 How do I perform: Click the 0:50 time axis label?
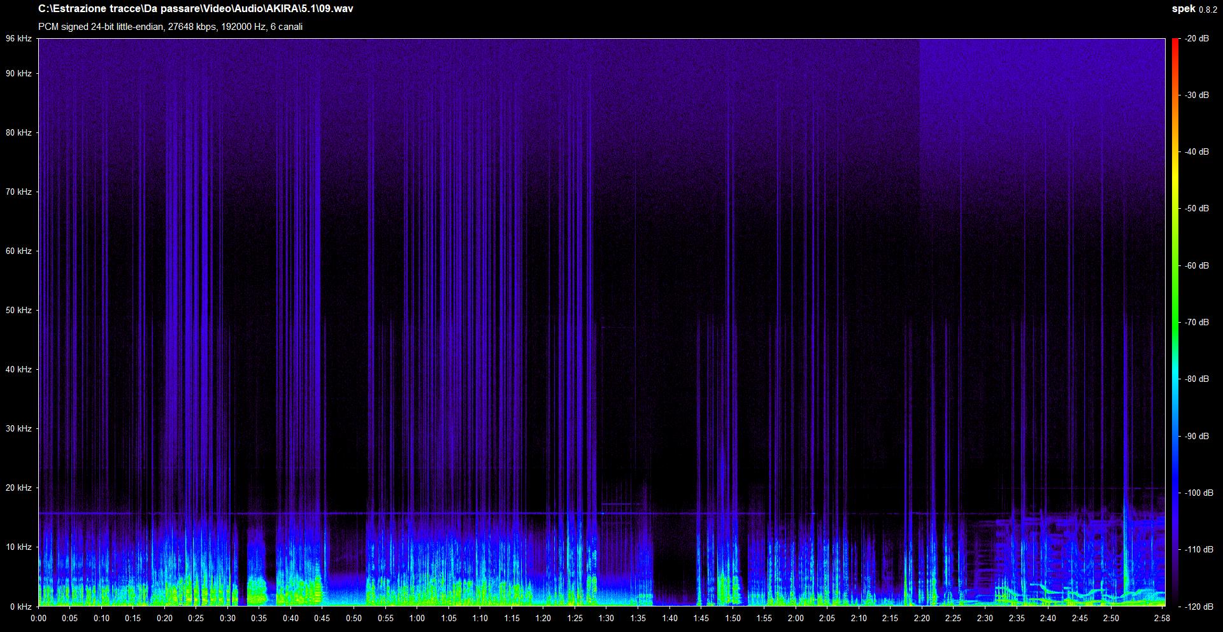tap(354, 619)
